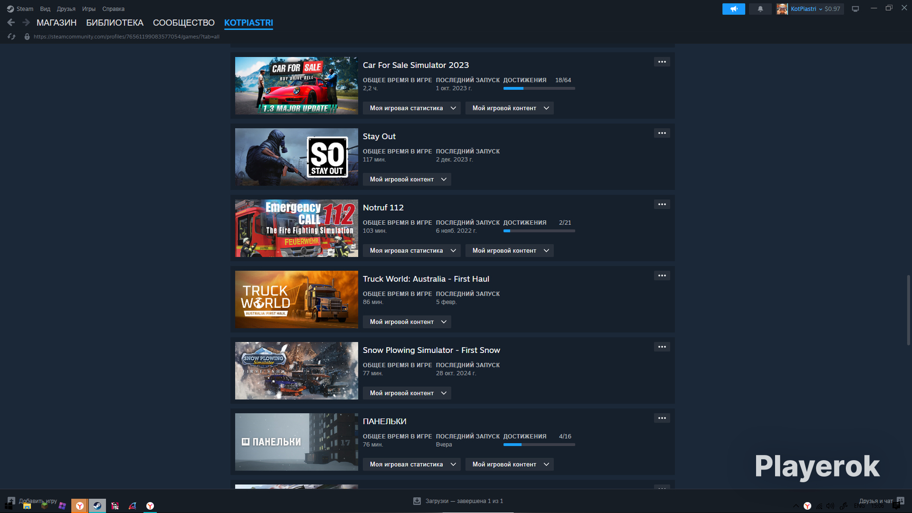The image size is (912, 513).
Task: Open the ПАНЕЛЬКИ title link
Action: [385, 422]
